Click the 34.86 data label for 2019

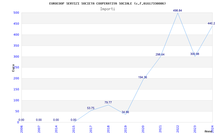125,112
